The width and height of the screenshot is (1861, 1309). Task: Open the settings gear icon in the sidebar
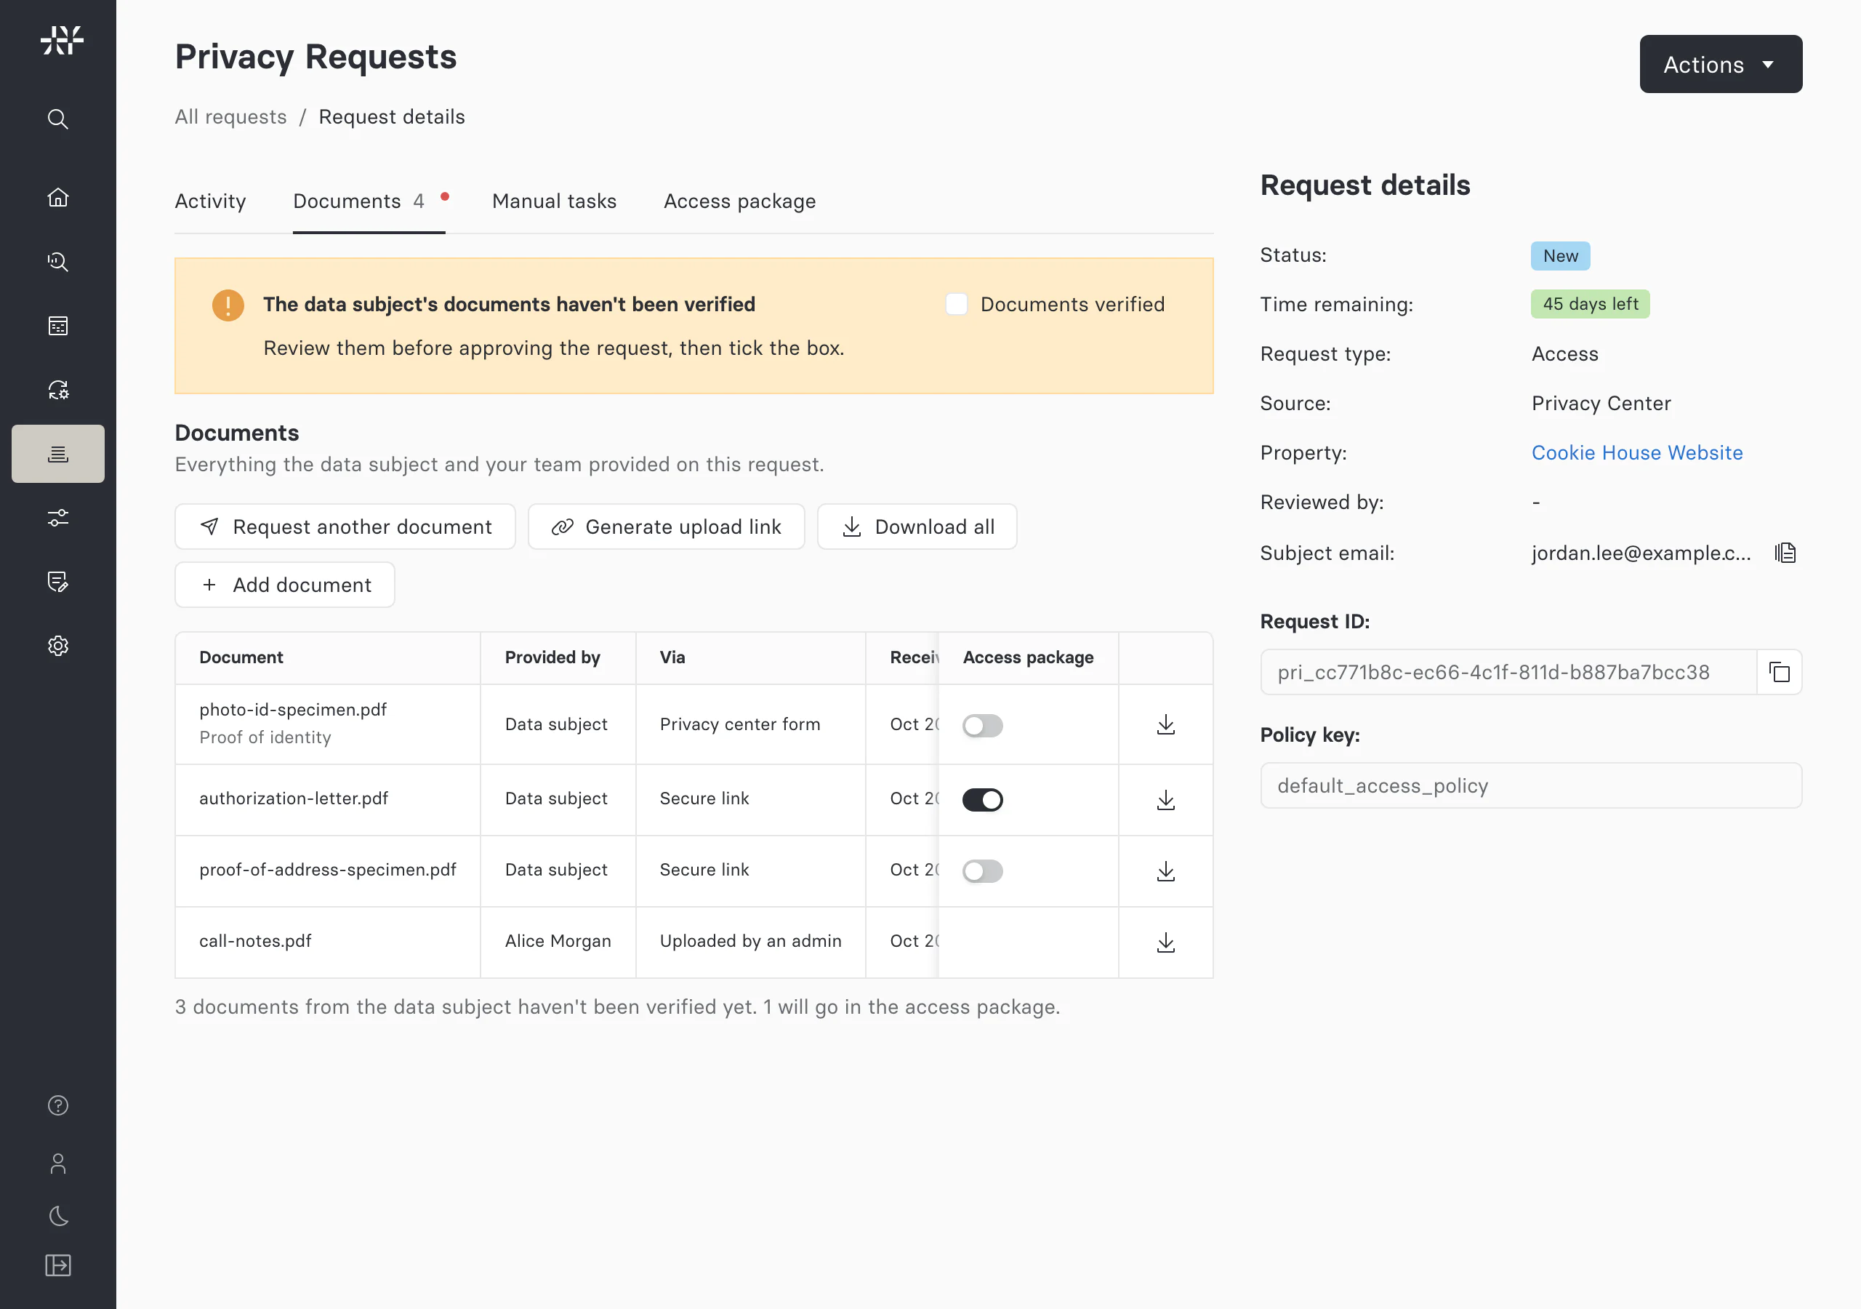click(57, 646)
